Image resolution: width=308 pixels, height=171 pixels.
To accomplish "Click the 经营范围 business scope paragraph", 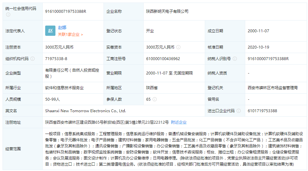I will [x=174, y=149].
